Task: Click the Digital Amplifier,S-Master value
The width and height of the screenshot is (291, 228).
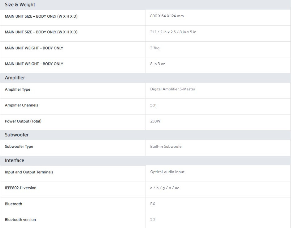Action: (x=173, y=89)
